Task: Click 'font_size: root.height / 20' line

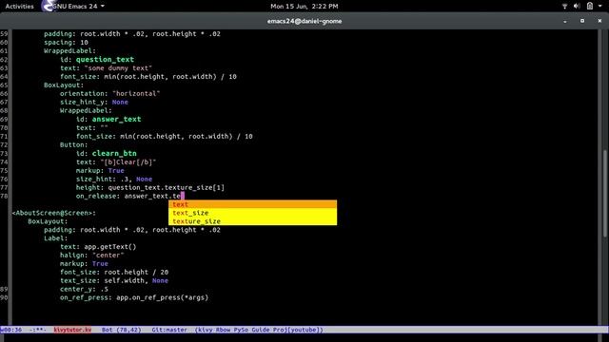Action: point(114,273)
